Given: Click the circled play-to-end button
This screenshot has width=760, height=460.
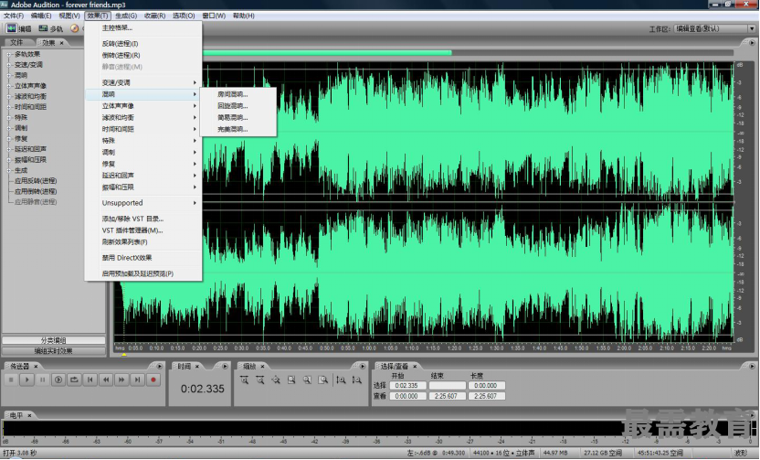Looking at the screenshot, I should pyautogui.click(x=58, y=380).
